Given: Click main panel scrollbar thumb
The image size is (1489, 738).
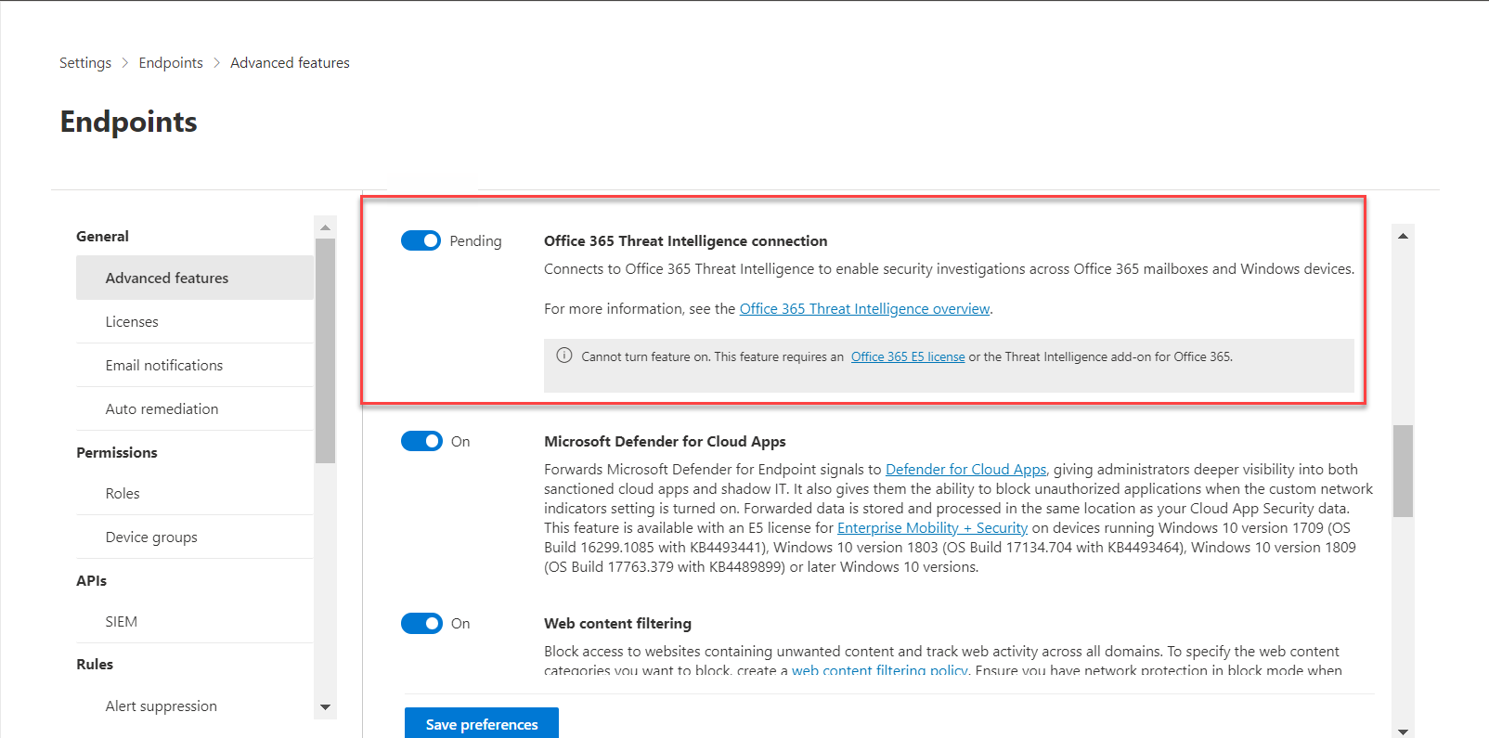Looking at the screenshot, I should (1403, 471).
